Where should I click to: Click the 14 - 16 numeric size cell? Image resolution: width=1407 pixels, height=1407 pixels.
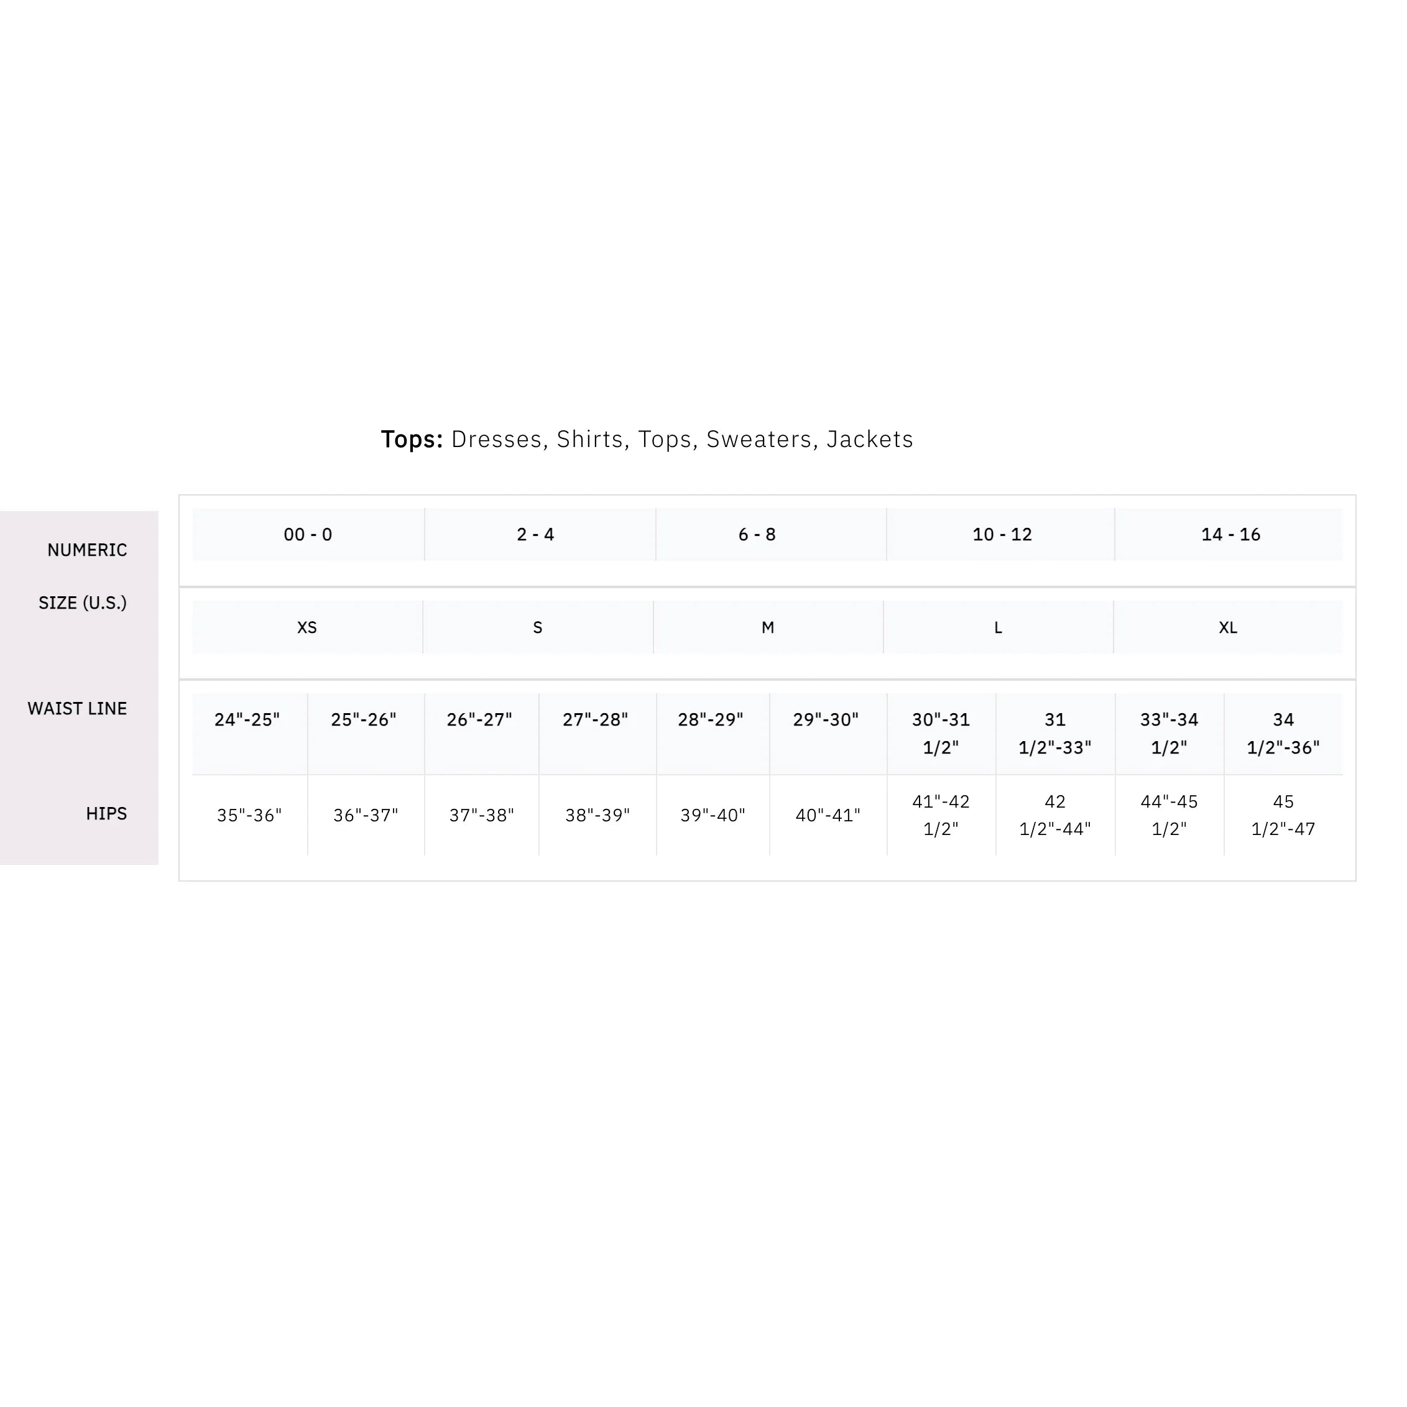tap(1230, 535)
